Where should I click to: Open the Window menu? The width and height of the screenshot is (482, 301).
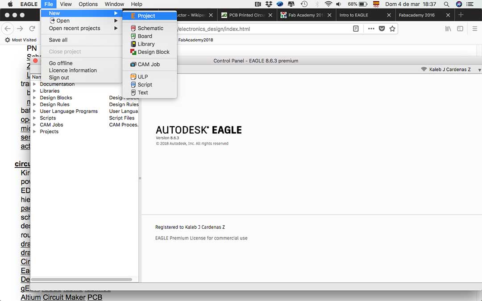coord(114,4)
